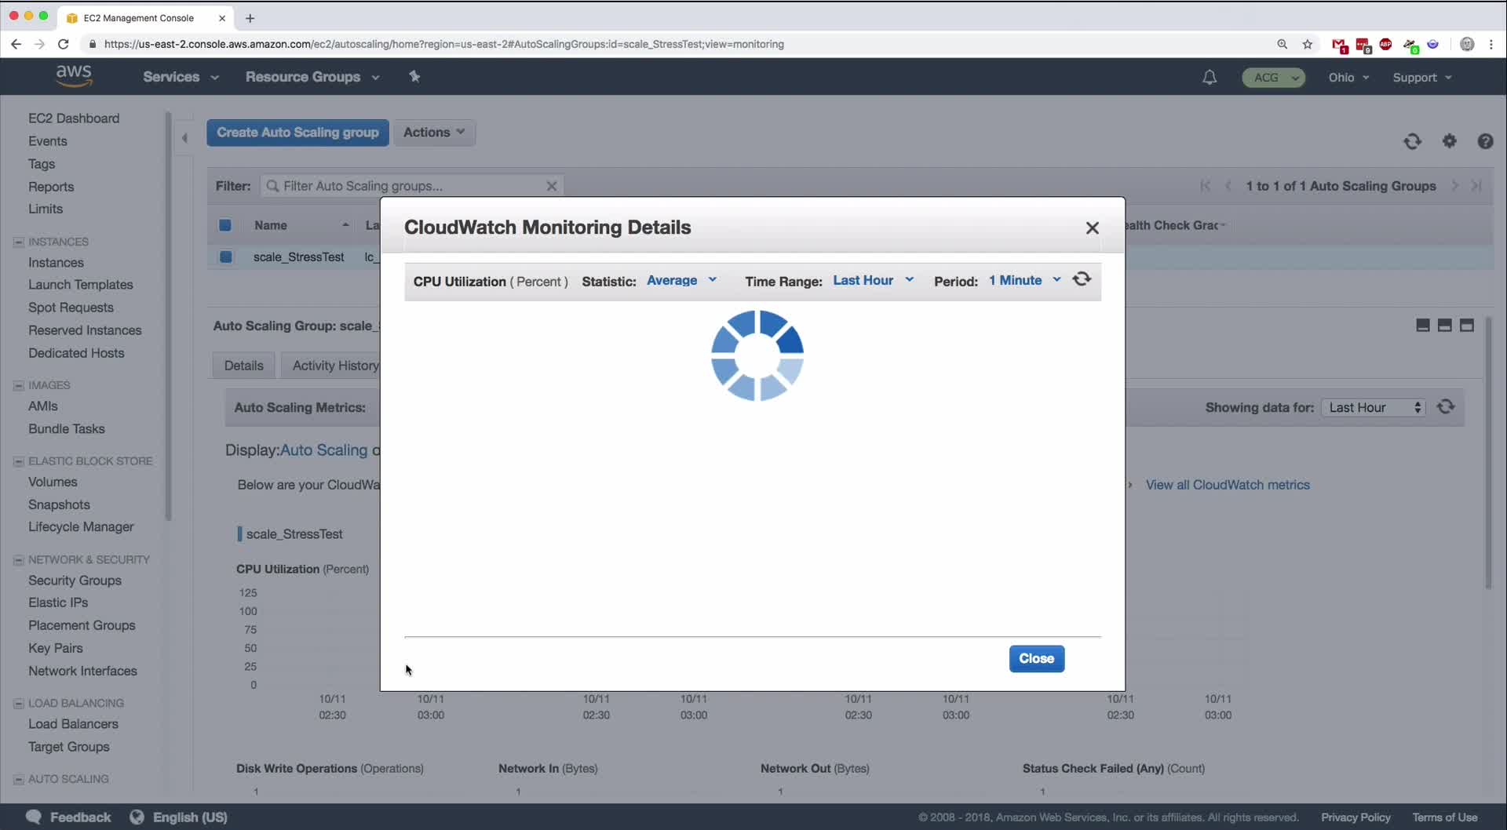Collapse the left navigation pane arrow
Viewport: 1507px width, 830px height.
184,138
